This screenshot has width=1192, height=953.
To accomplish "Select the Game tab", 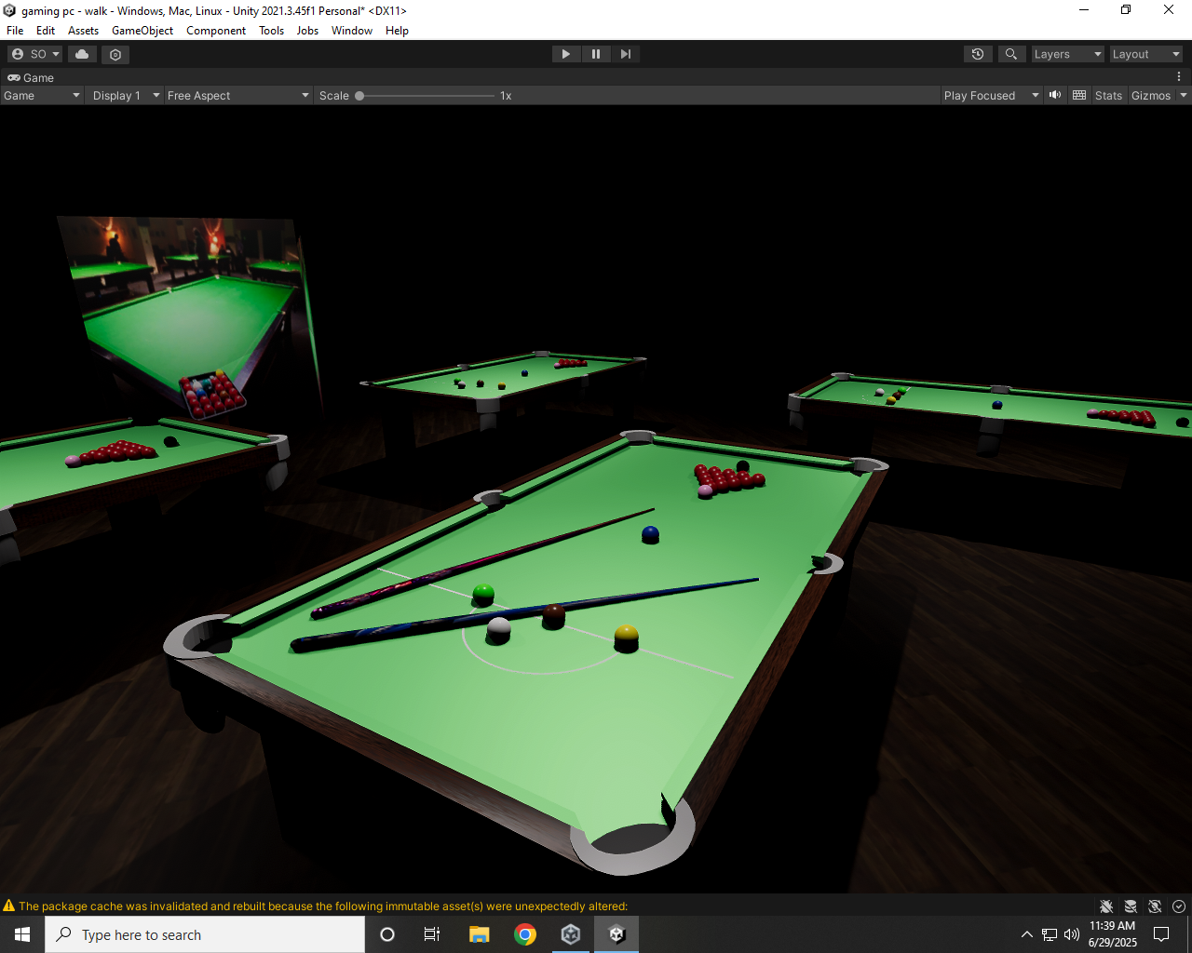I will (x=31, y=78).
